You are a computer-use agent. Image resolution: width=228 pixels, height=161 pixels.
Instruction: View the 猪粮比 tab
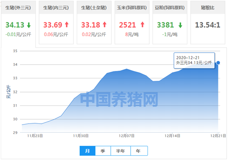(x=208, y=8)
